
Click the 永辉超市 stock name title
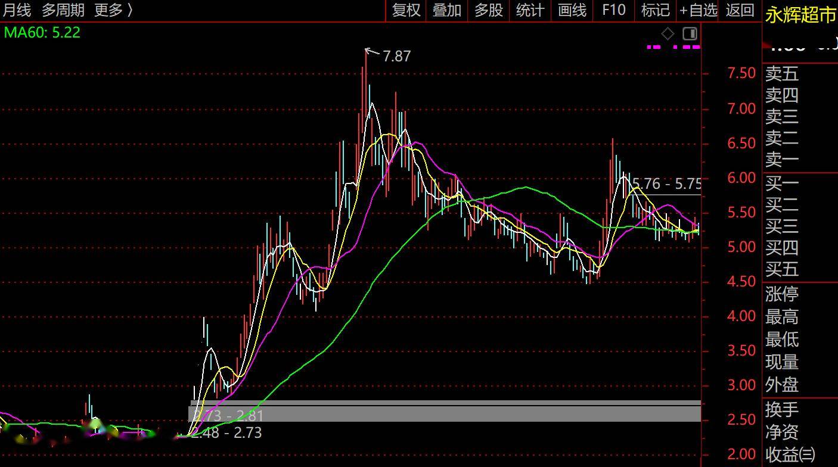coord(800,15)
